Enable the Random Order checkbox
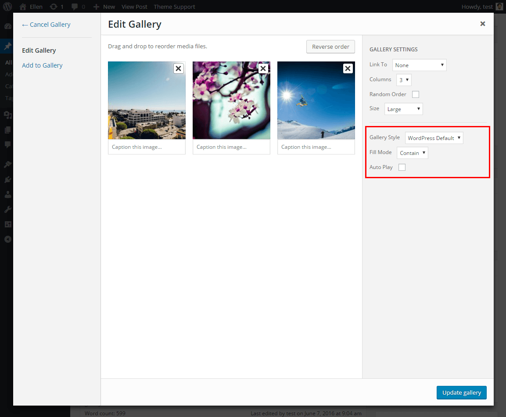The height and width of the screenshot is (417, 506). tap(415, 94)
